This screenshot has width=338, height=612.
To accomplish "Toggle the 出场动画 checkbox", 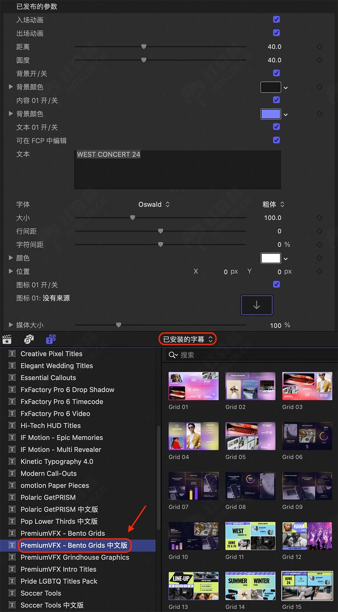I will [x=277, y=33].
